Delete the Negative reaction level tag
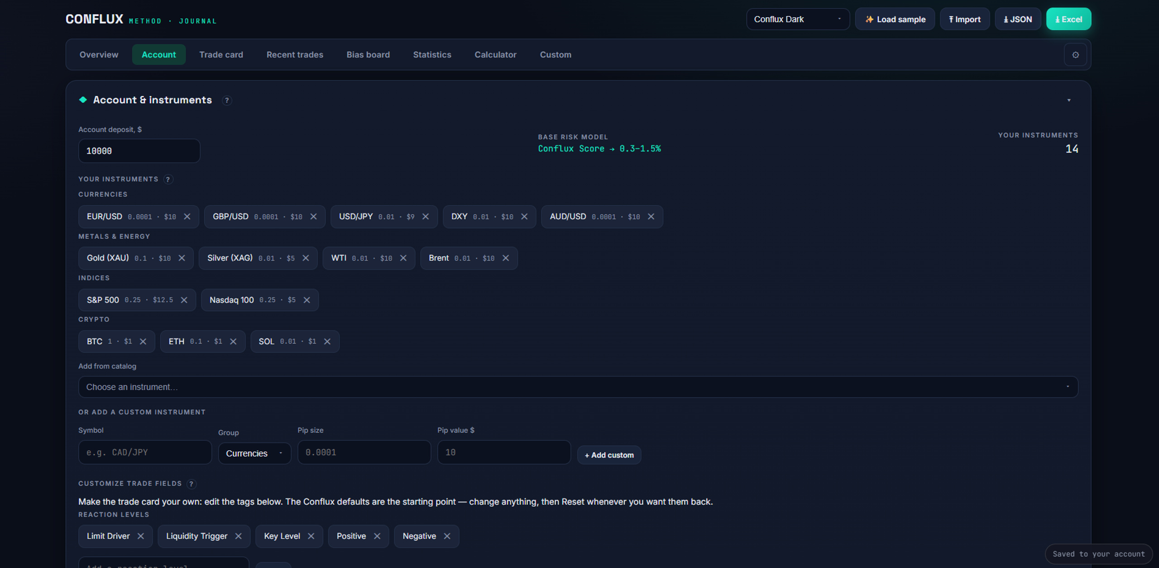 click(447, 536)
